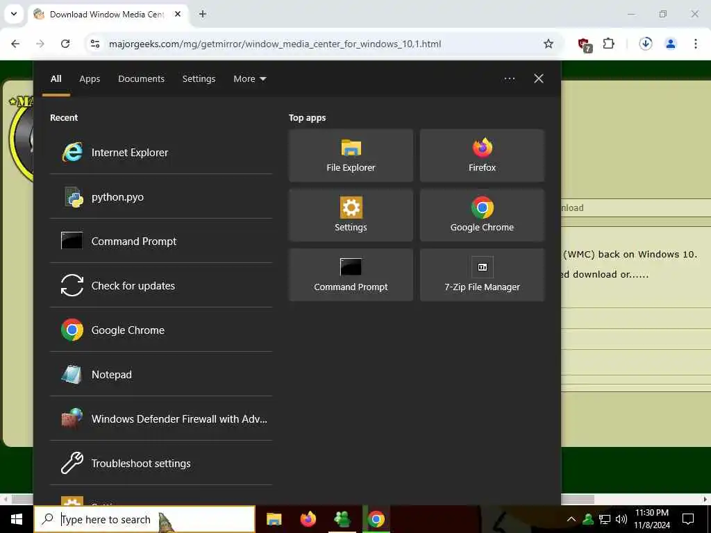Open the notification center
Screen dimensions: 711x533
click(x=688, y=519)
